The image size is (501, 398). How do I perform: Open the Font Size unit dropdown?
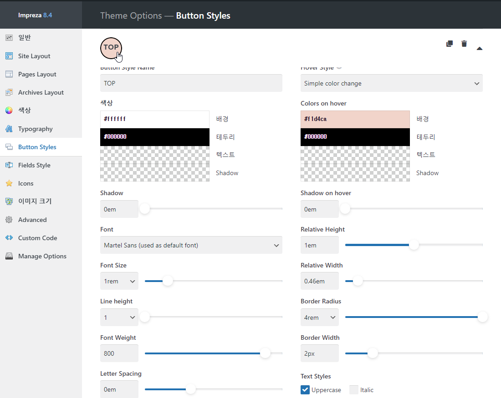(119, 281)
